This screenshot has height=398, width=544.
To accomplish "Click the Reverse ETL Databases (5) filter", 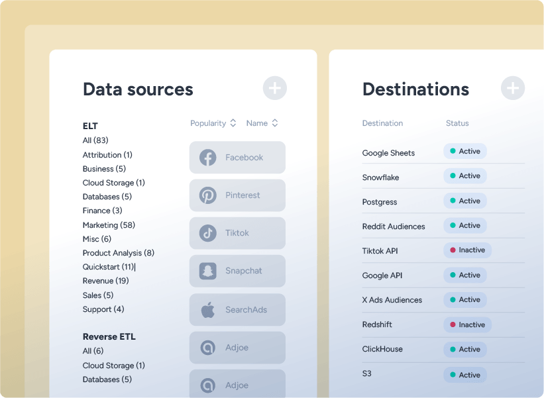I will (107, 379).
